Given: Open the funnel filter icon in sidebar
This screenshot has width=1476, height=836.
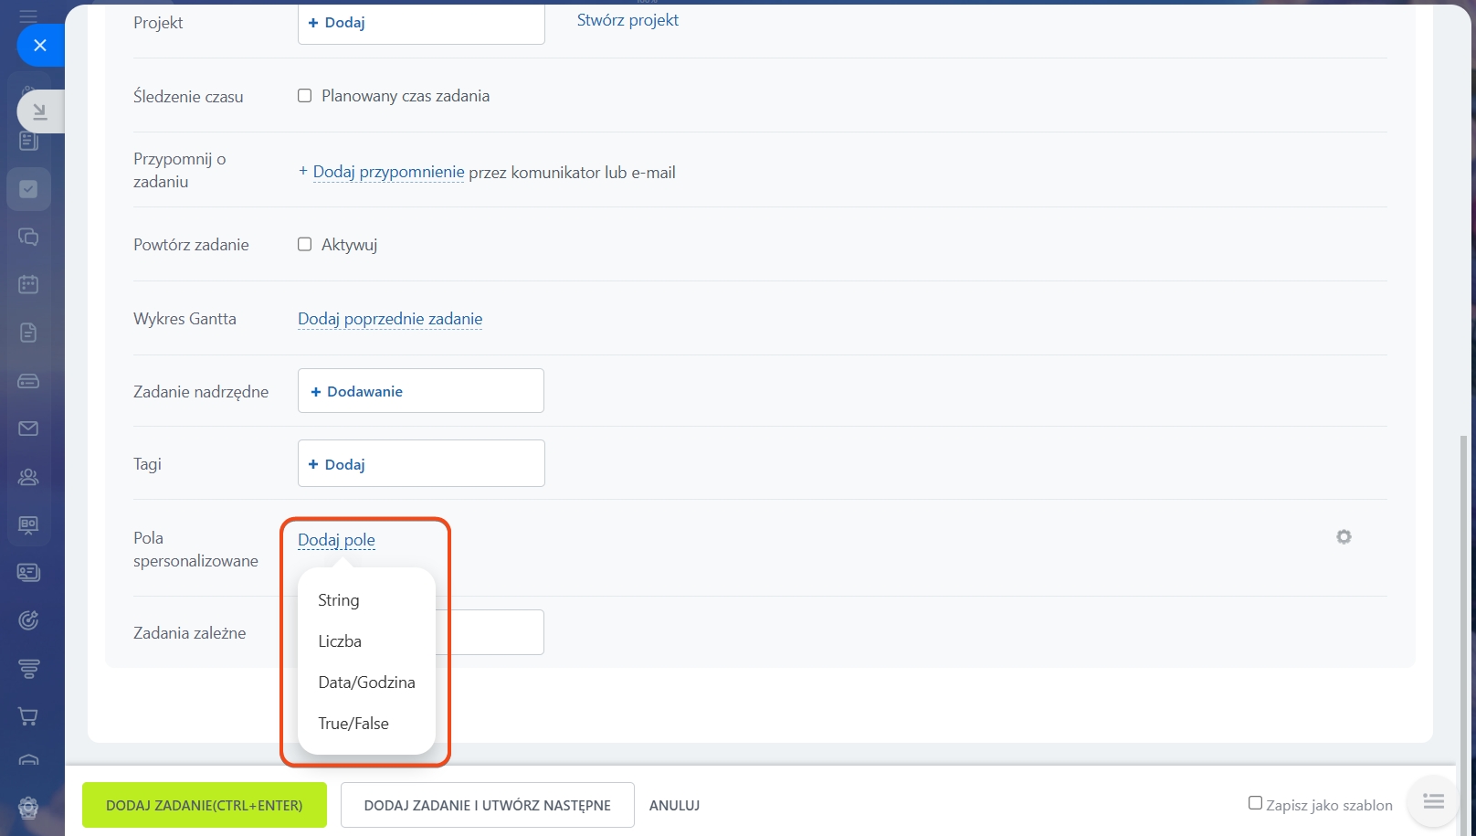Looking at the screenshot, I should (x=28, y=669).
